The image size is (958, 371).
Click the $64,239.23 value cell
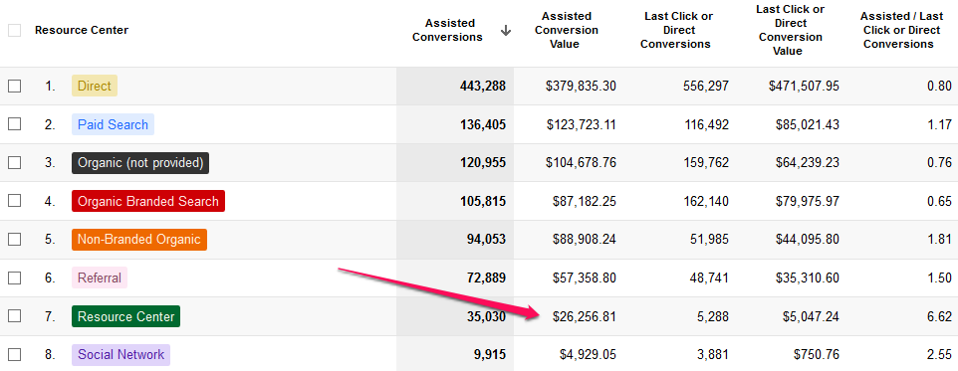(808, 163)
